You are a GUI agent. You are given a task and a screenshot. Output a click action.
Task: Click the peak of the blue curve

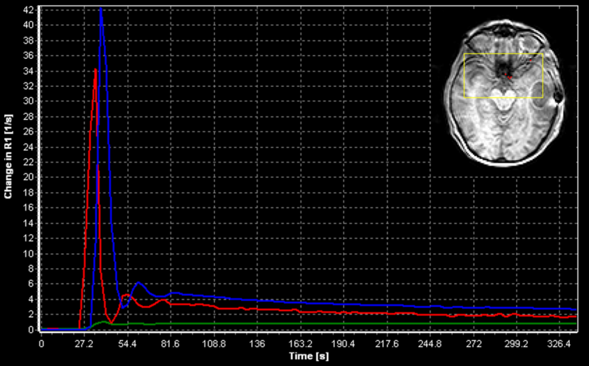(x=101, y=9)
